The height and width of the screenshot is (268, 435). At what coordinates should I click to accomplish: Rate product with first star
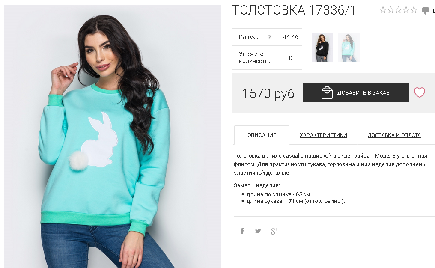[x=383, y=10]
